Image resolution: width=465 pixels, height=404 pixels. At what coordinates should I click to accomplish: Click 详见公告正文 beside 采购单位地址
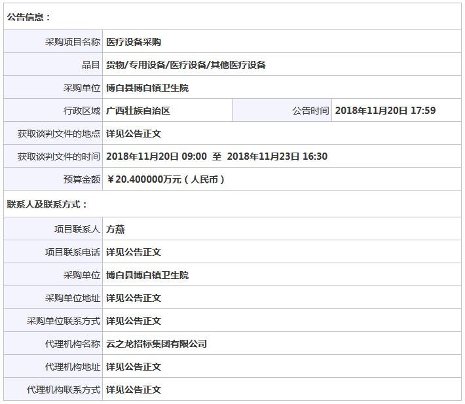coord(134,298)
